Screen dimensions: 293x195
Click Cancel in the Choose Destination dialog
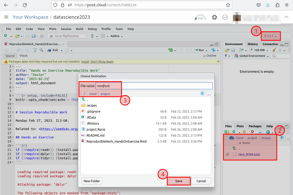pyautogui.click(x=201, y=181)
